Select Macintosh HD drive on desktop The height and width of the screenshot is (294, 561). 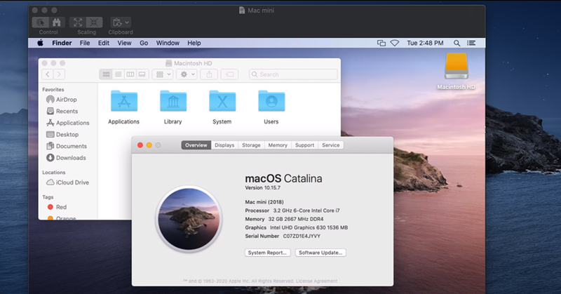(x=457, y=66)
